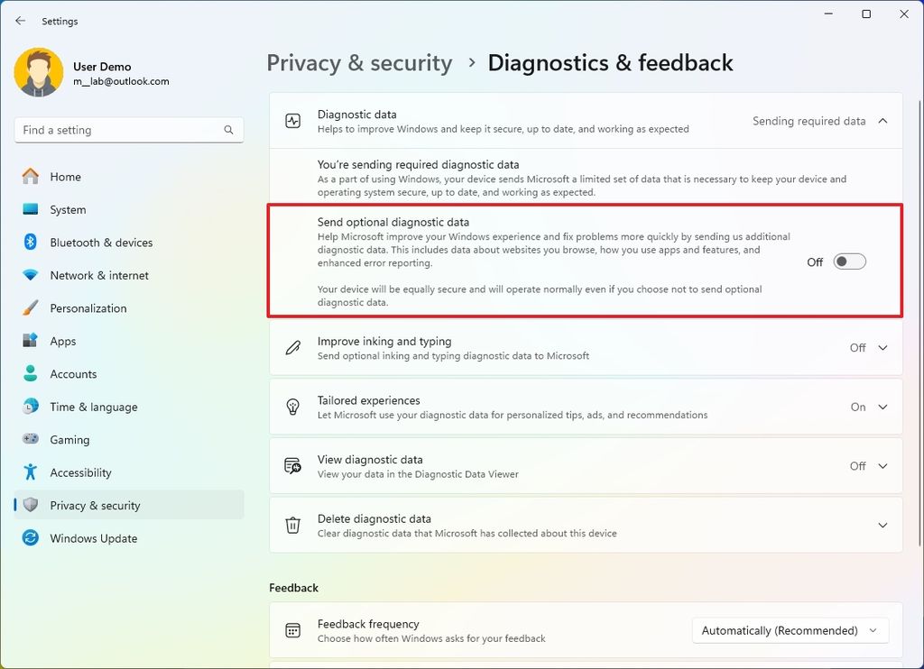Click the Personalization paintbrush icon
This screenshot has height=669, width=924.
click(x=31, y=308)
